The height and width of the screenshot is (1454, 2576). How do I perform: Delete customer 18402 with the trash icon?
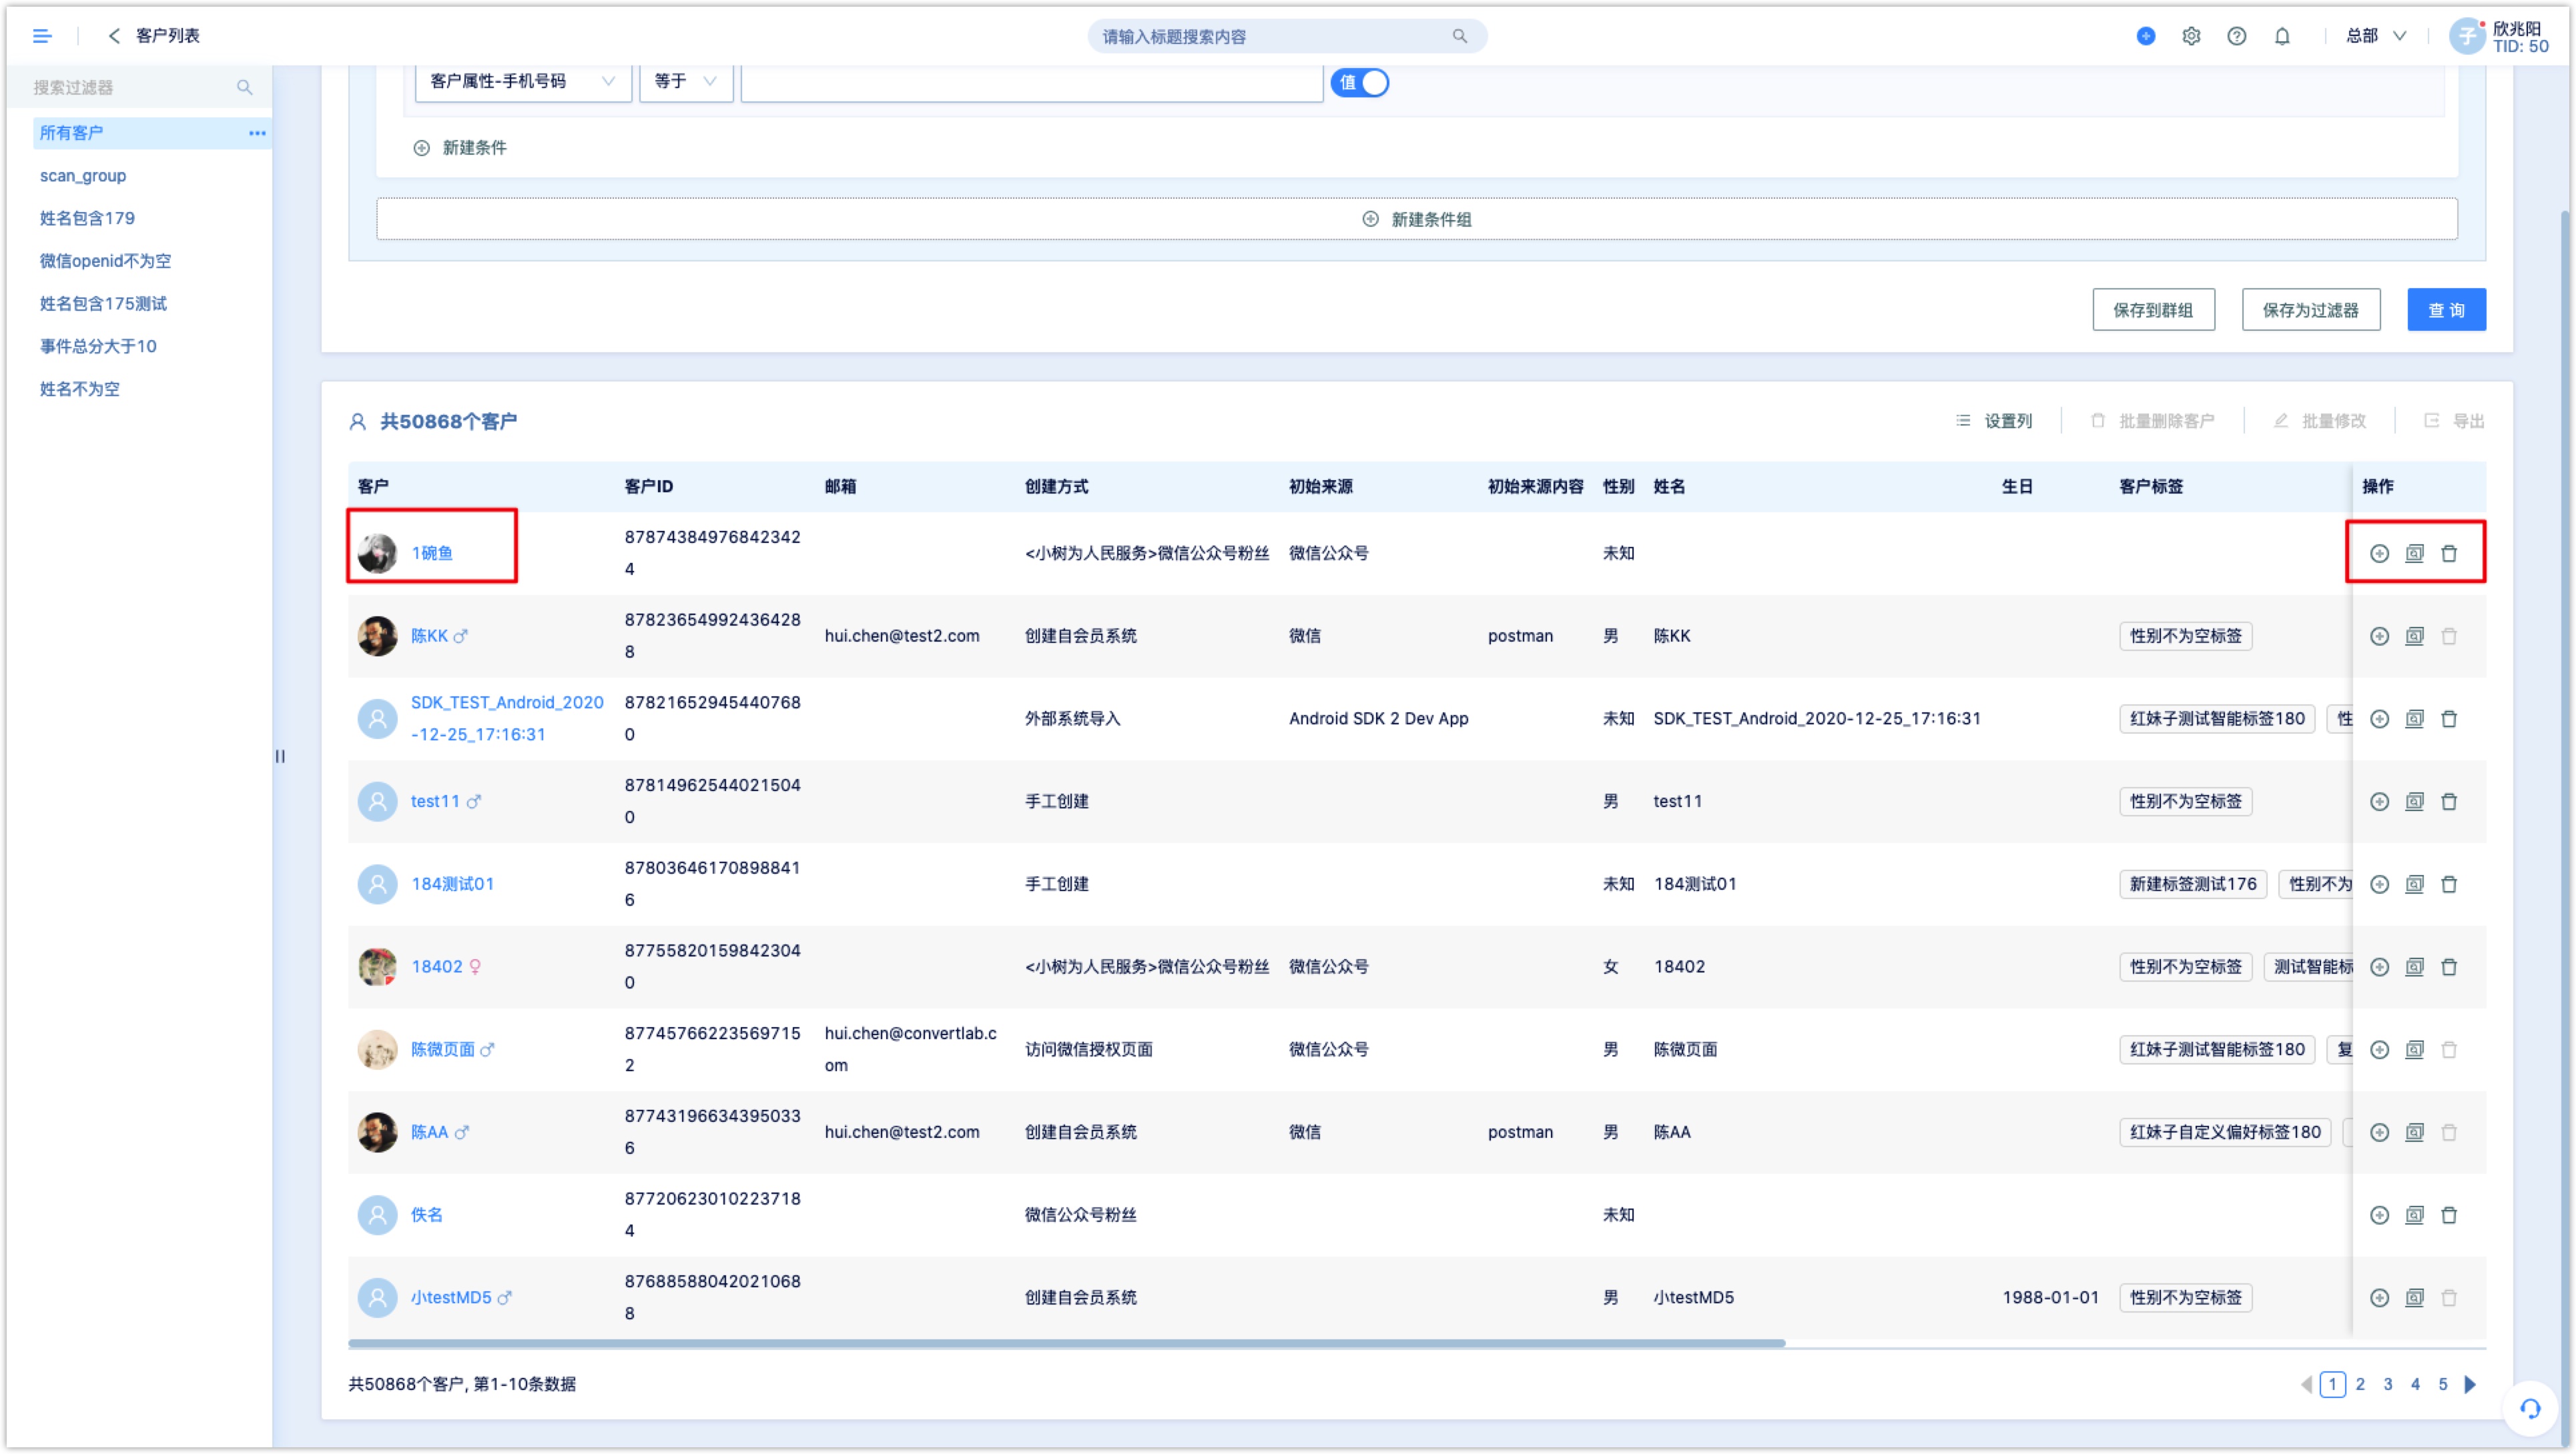(2449, 966)
